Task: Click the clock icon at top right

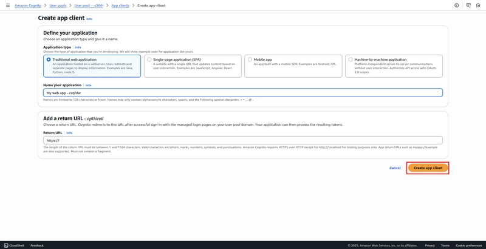Action: [x=478, y=5]
